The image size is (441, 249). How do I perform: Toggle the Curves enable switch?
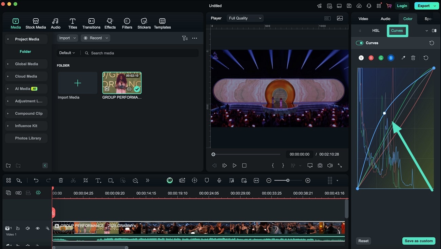point(360,43)
